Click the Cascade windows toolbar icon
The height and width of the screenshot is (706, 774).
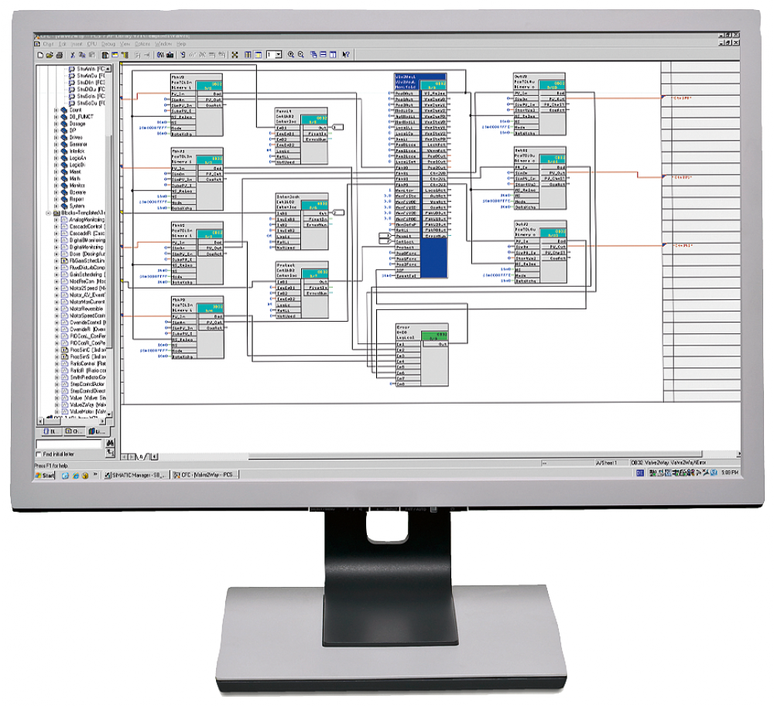[313, 55]
